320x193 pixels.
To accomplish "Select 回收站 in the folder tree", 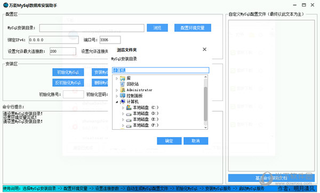I will (133, 84).
